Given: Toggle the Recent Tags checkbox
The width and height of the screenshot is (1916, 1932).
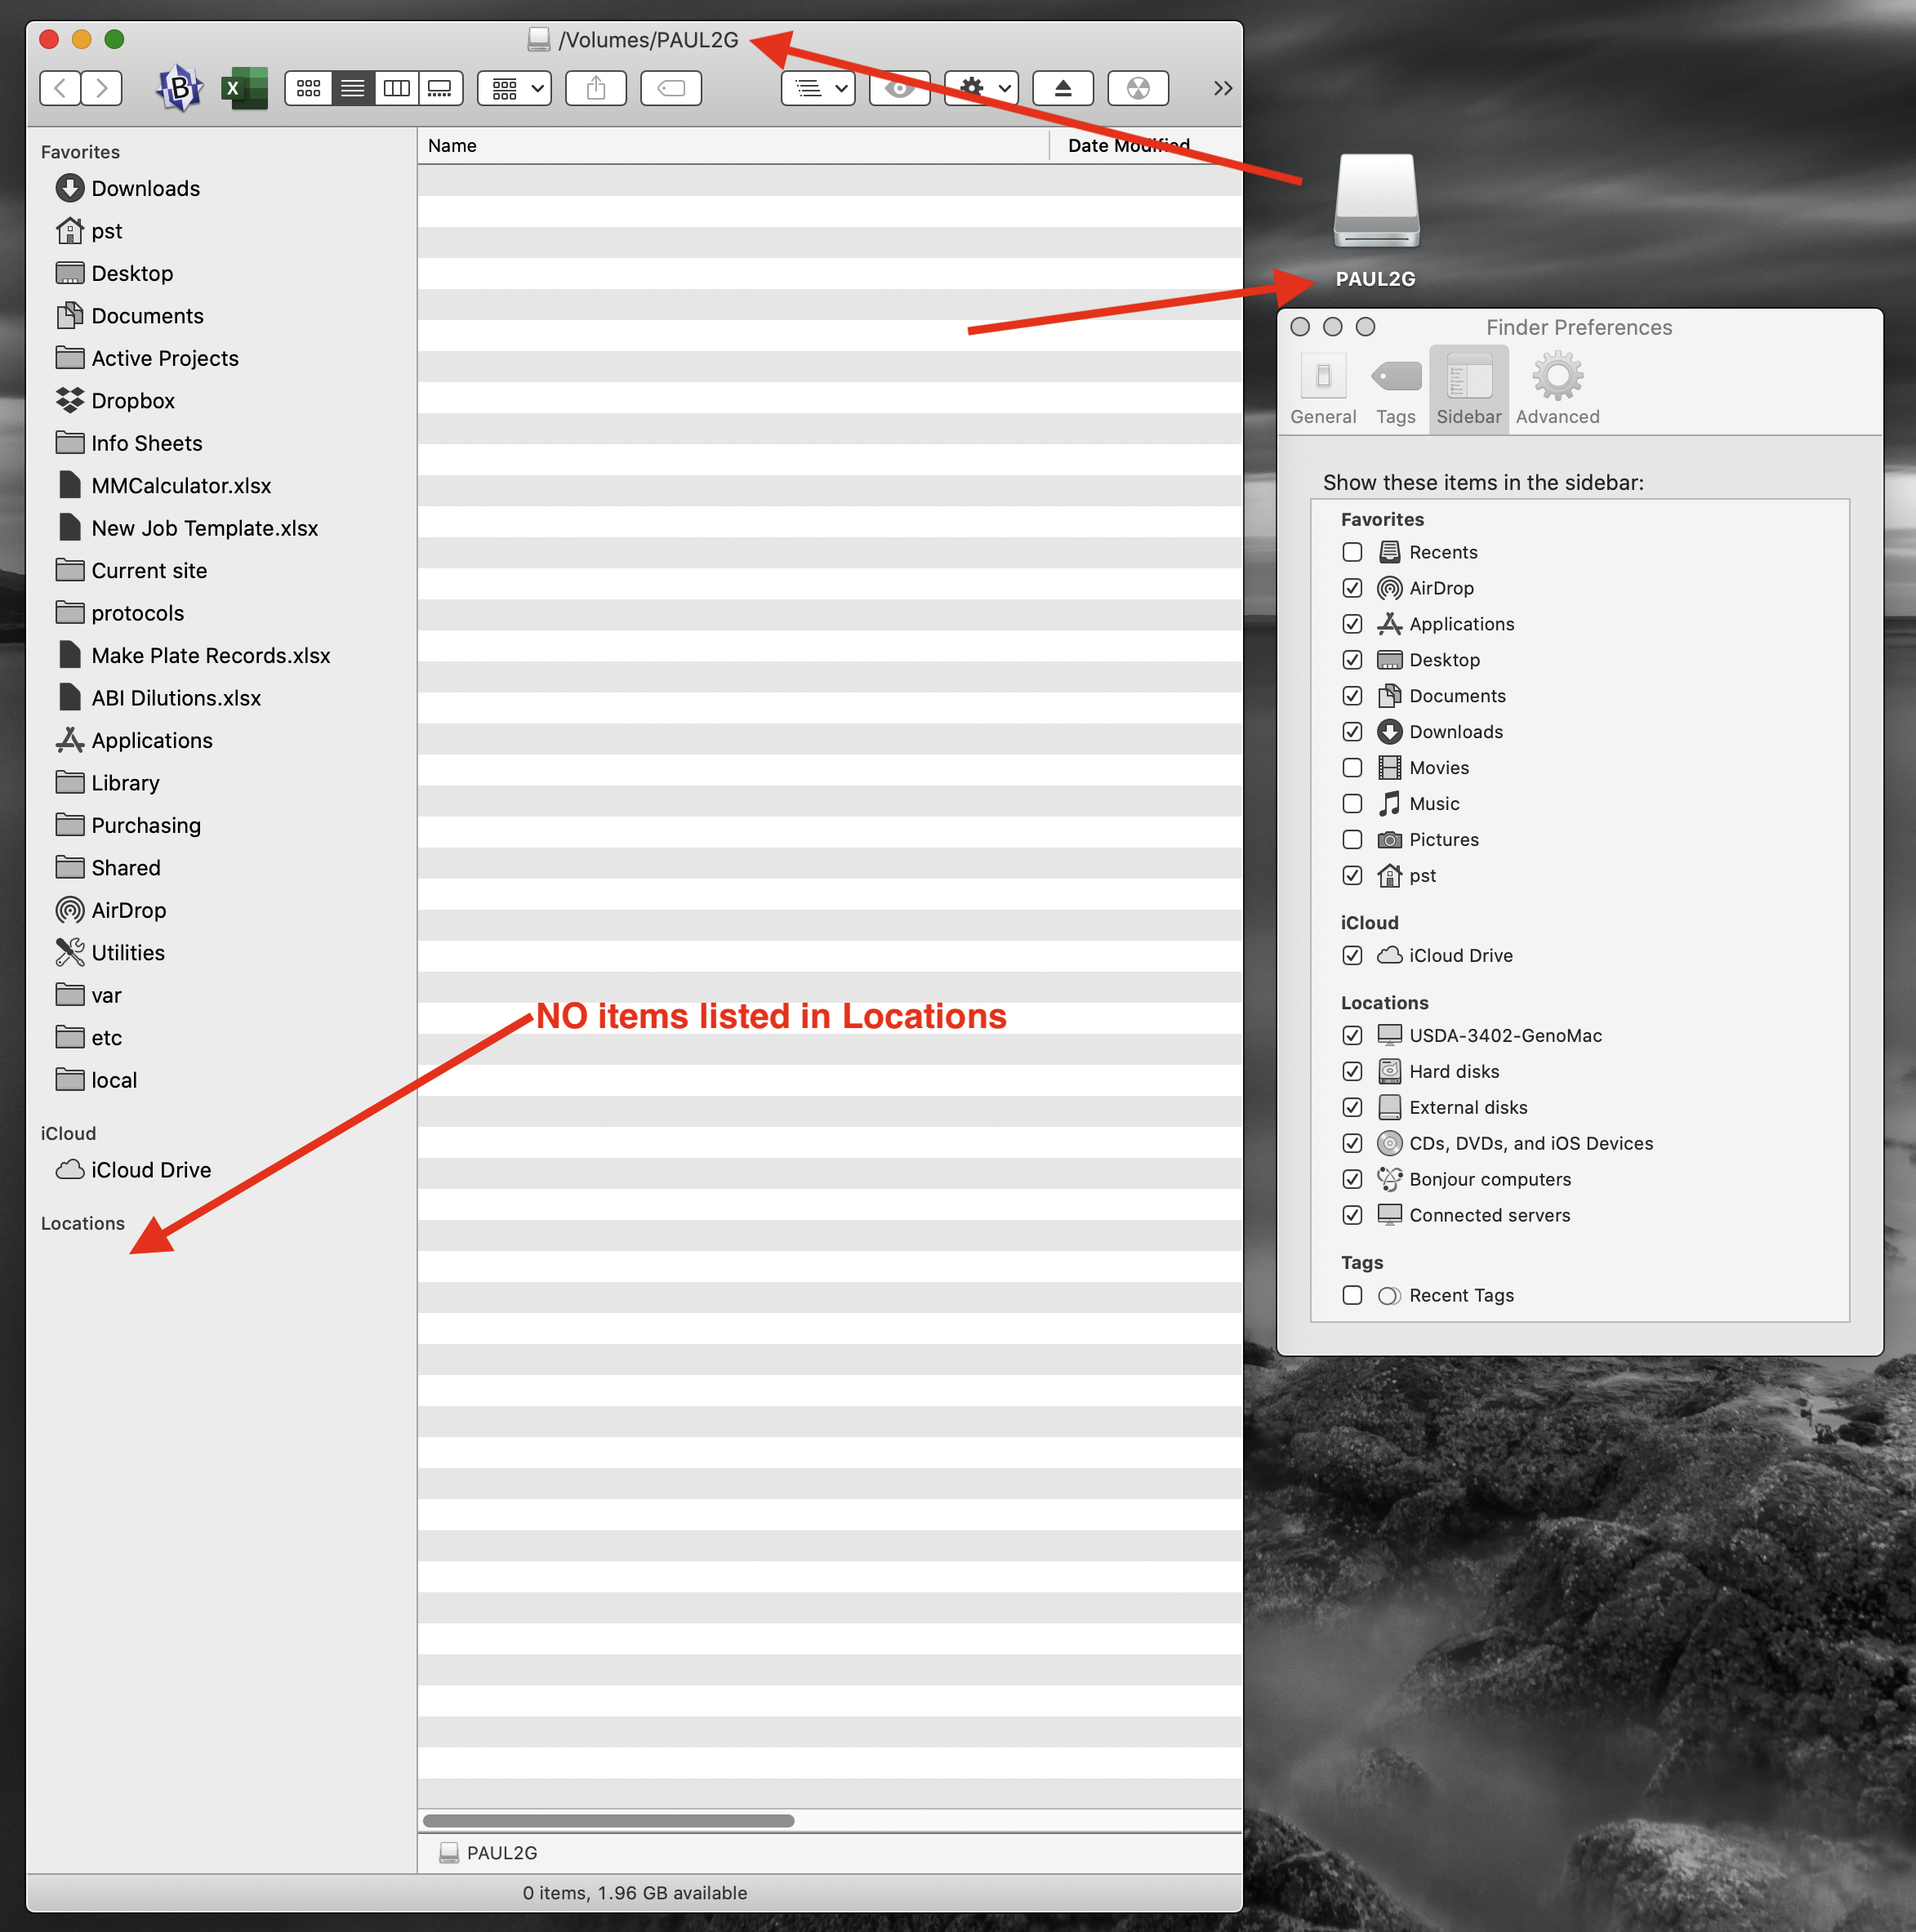Looking at the screenshot, I should 1352,1295.
